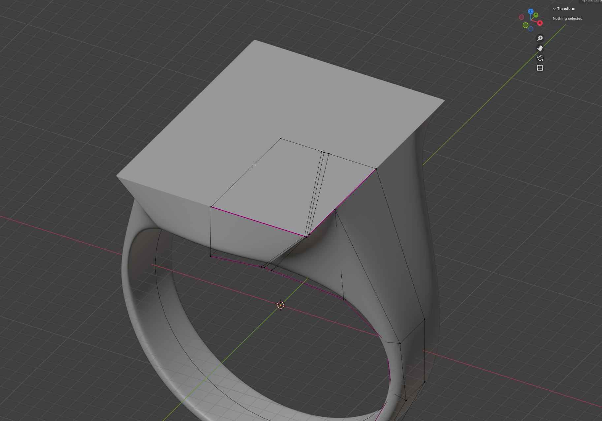Toggle the camera view icon

(540, 58)
